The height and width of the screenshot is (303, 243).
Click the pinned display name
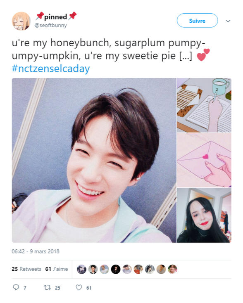coord(56,17)
